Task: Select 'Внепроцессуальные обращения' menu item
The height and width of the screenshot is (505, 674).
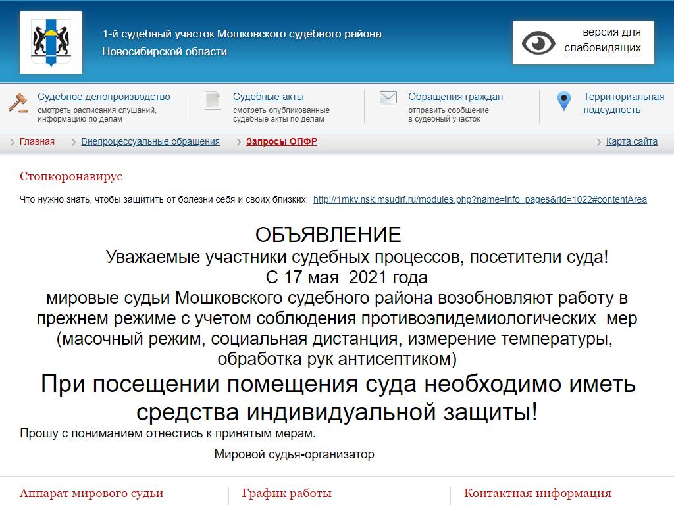Action: coord(150,141)
